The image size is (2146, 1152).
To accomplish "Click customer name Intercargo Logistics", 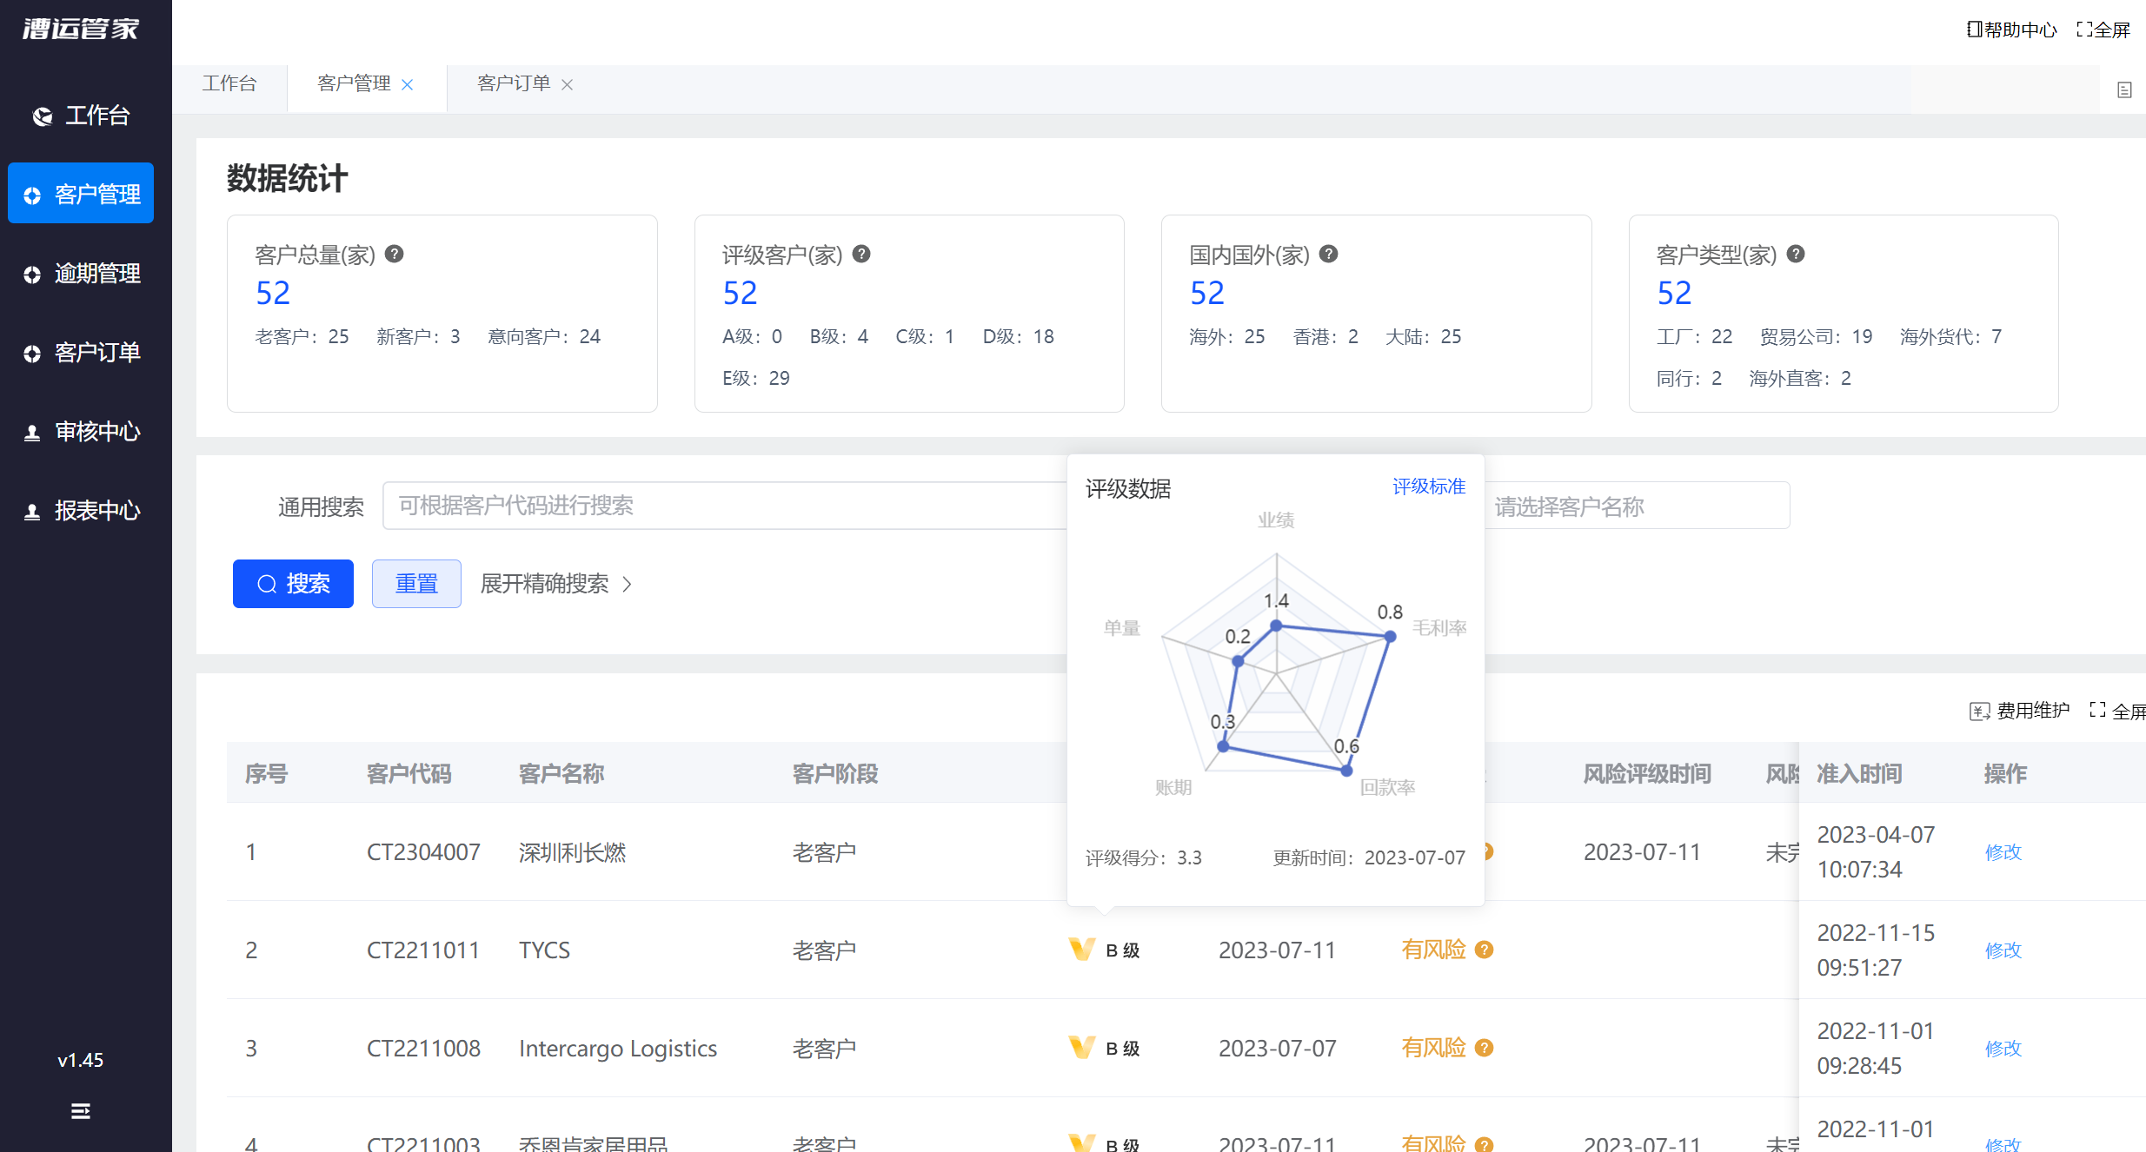I will [x=618, y=1049].
